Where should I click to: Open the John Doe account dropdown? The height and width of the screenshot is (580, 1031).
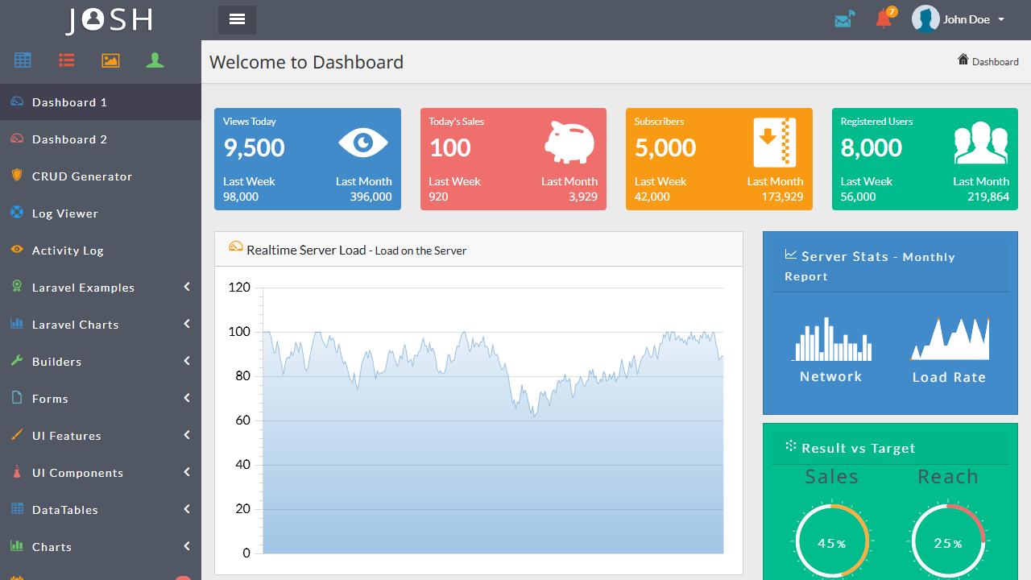pyautogui.click(x=959, y=19)
